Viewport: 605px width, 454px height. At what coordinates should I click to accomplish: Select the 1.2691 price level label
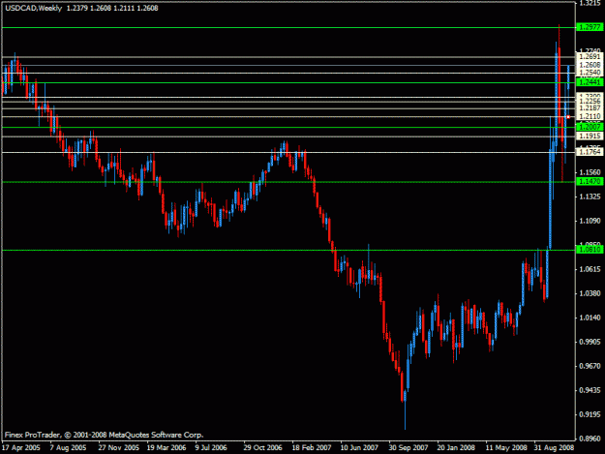(590, 57)
